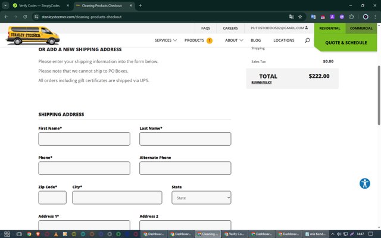Open the FAQs link
Image resolution: width=381 pixels, height=238 pixels.
coord(205,28)
